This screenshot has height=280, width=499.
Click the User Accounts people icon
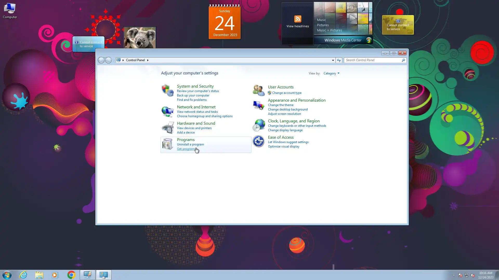(258, 90)
